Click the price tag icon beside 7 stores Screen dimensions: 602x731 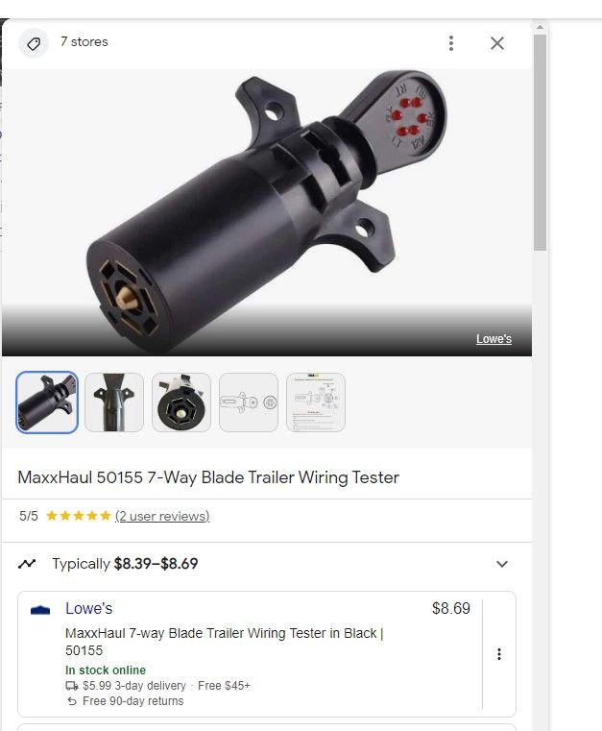pos(33,44)
